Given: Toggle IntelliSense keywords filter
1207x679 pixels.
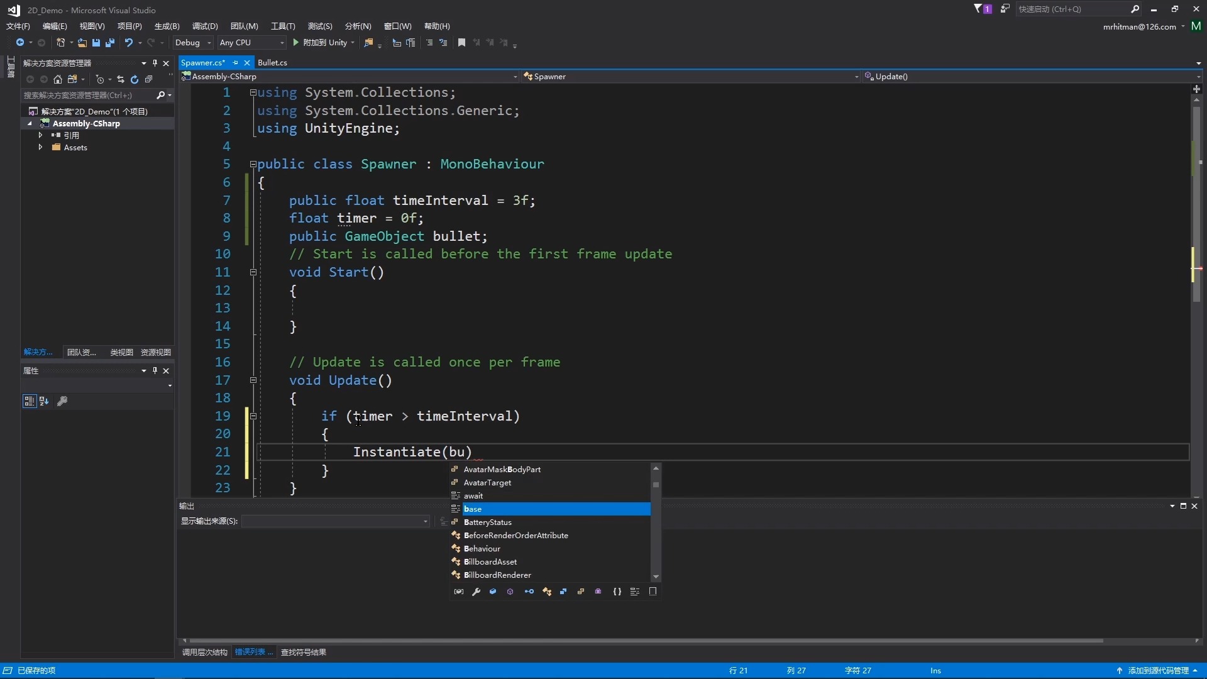Looking at the screenshot, I should click(x=635, y=592).
